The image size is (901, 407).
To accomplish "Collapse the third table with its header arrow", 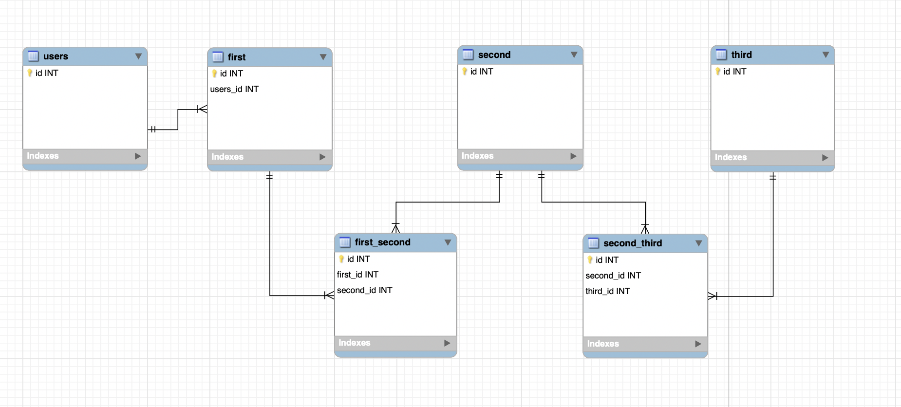I will [x=826, y=55].
